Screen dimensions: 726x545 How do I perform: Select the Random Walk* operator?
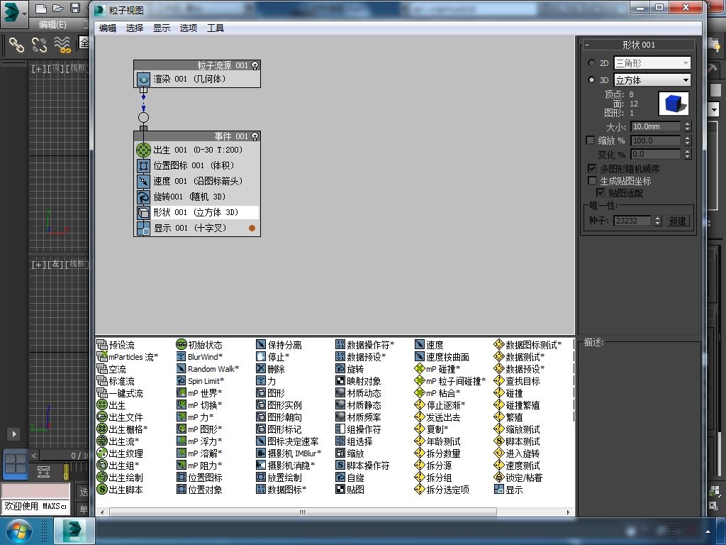[x=208, y=369]
